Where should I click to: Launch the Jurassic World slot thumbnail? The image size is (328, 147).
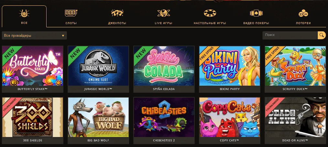click(98, 66)
